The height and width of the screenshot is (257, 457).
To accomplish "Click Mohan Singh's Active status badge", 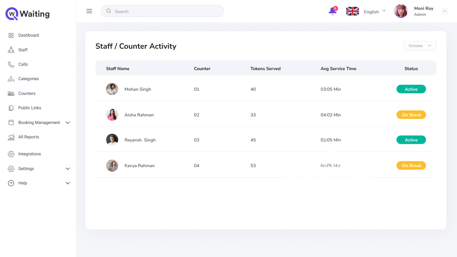I will click(411, 89).
